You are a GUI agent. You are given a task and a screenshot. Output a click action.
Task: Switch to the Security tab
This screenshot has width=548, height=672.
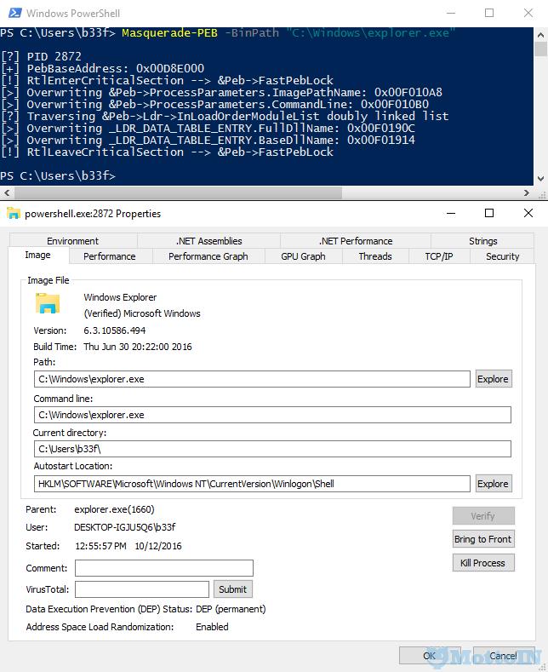point(503,256)
